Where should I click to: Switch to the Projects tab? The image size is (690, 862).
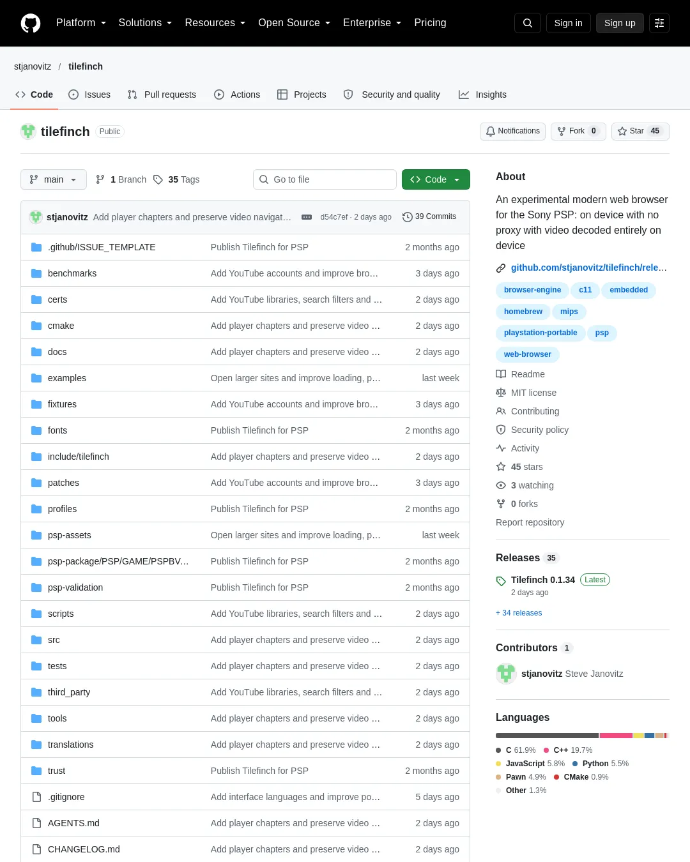(x=302, y=95)
